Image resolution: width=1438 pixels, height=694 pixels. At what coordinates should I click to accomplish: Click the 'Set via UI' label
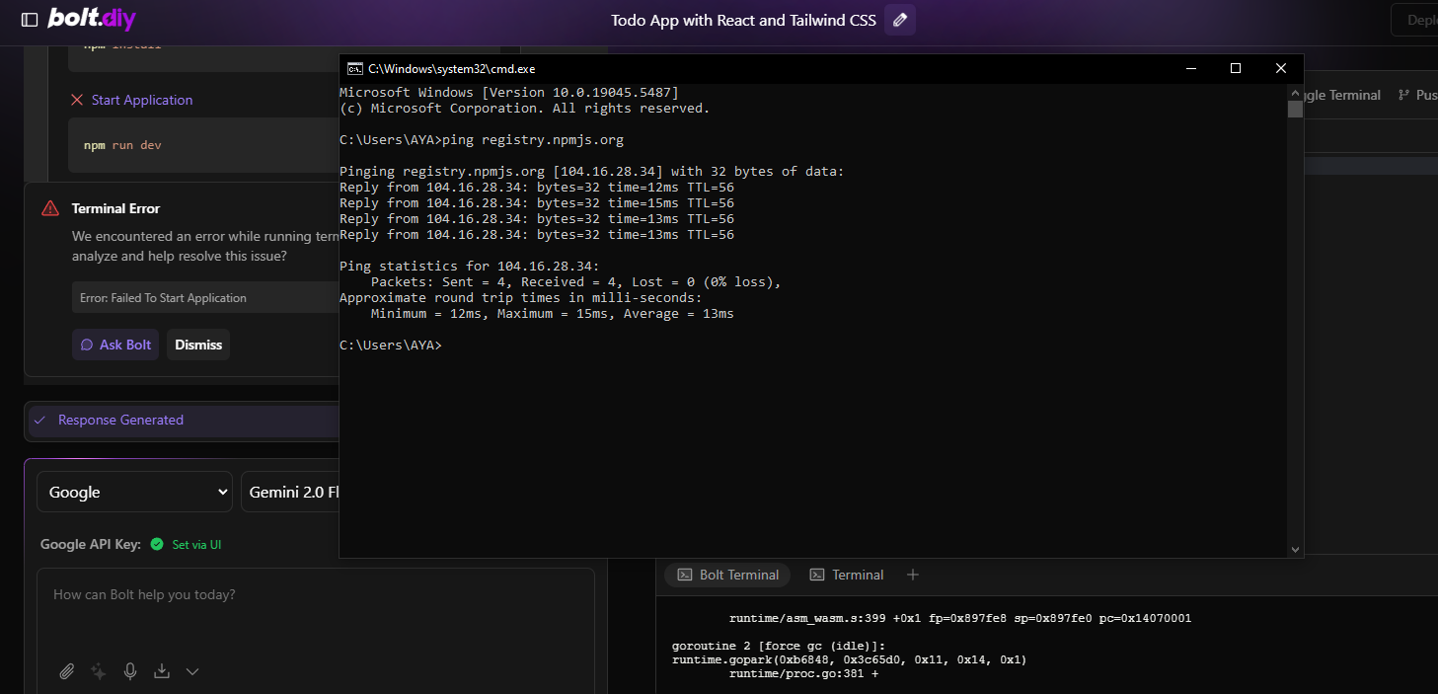(196, 544)
